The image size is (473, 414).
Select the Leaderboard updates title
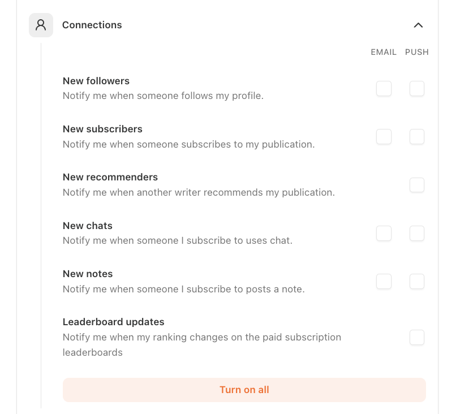point(113,322)
